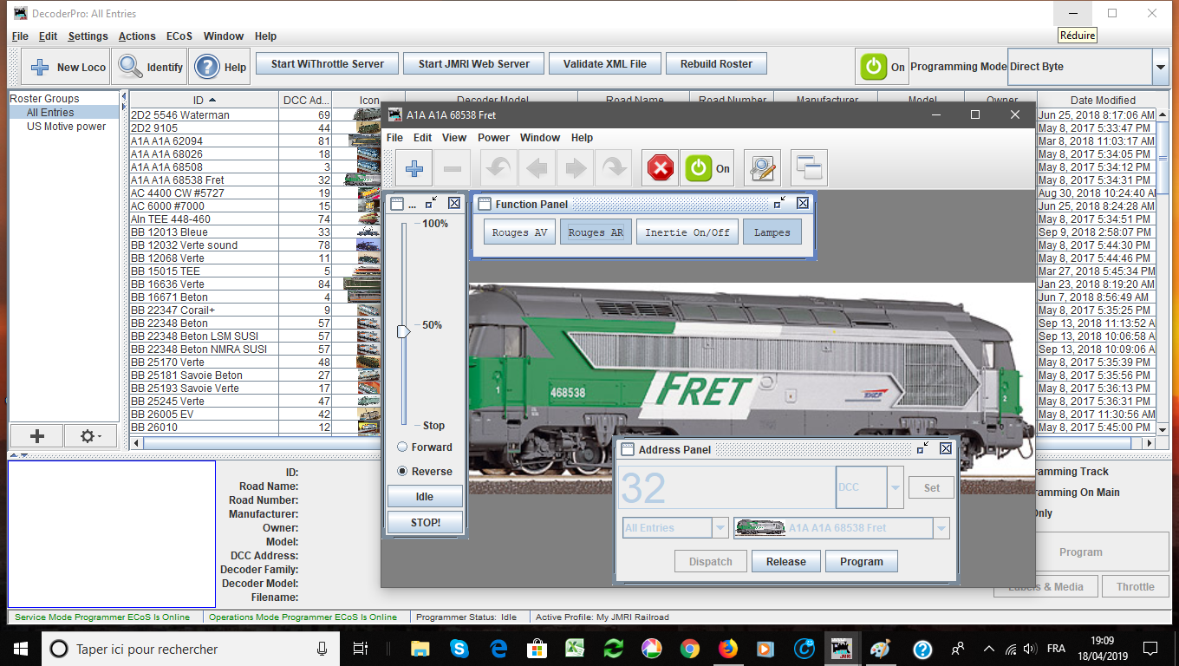Image resolution: width=1179 pixels, height=666 pixels.
Task: Open Chrome from the taskbar
Action: coord(689,649)
